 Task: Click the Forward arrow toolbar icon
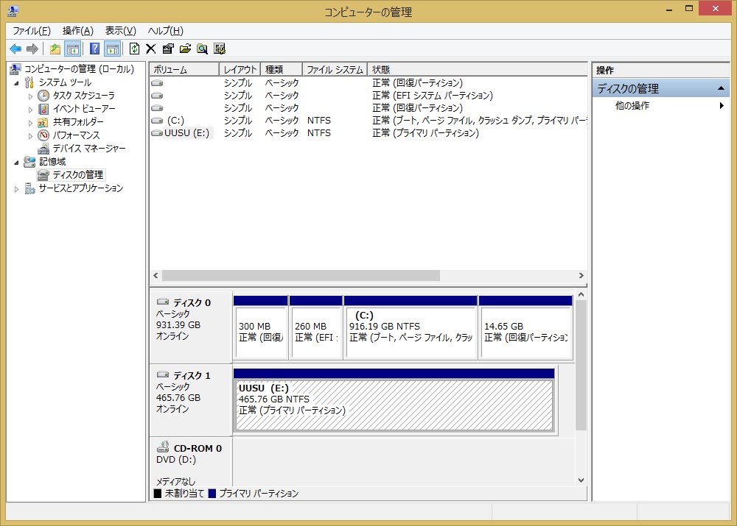click(x=32, y=49)
